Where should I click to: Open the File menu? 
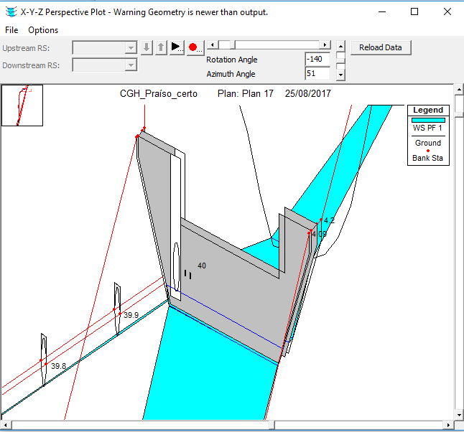[x=12, y=30]
